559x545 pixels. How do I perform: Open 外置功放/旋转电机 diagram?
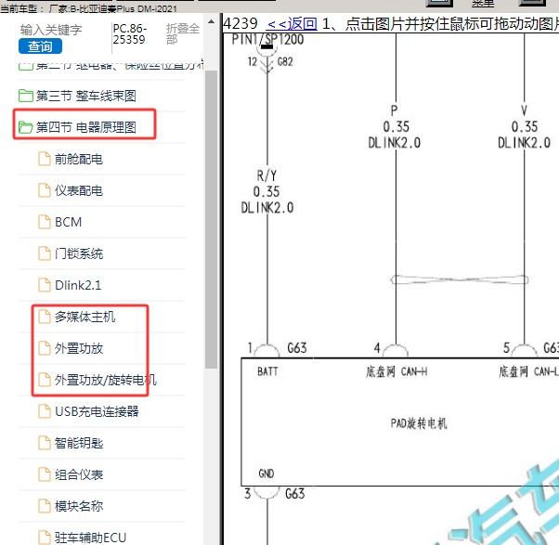pos(106,380)
